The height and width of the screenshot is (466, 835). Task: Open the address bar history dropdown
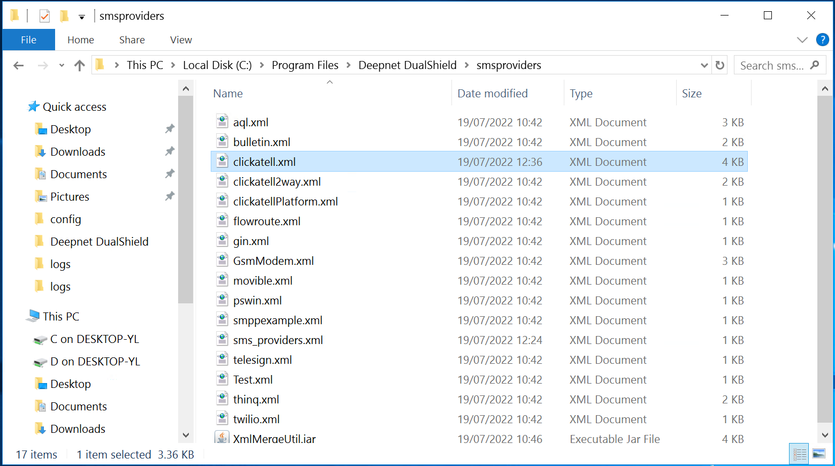(x=704, y=65)
